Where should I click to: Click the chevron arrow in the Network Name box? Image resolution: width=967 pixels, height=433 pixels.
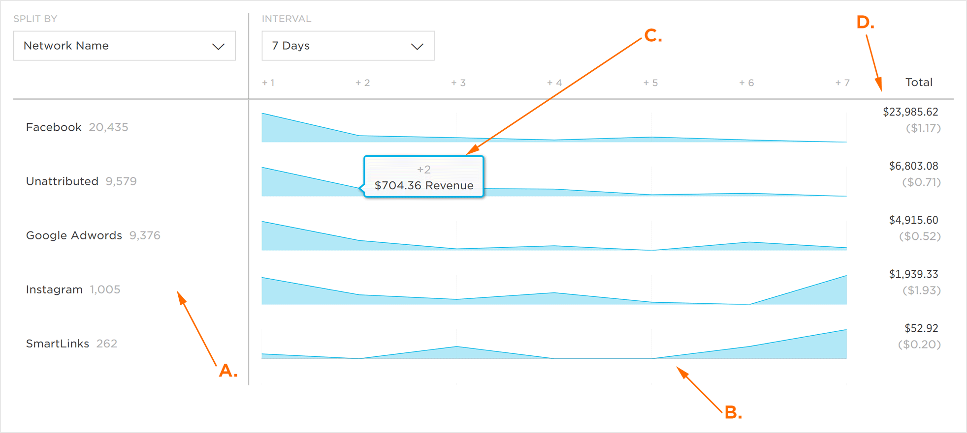coord(219,47)
